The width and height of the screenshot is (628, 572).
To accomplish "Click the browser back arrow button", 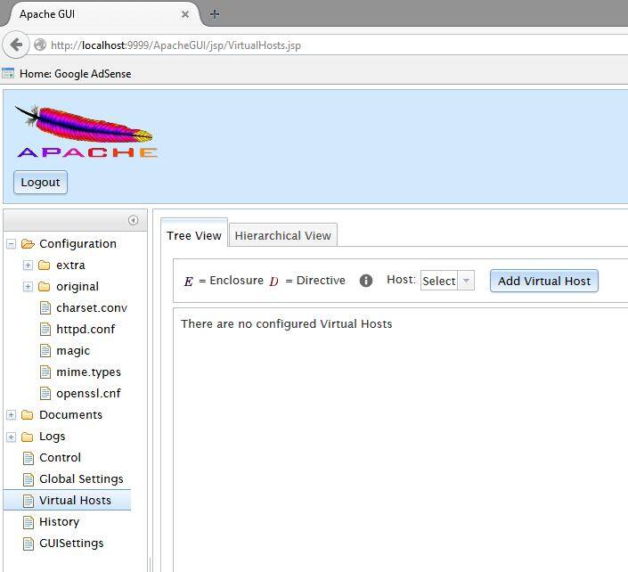I will click(x=16, y=45).
